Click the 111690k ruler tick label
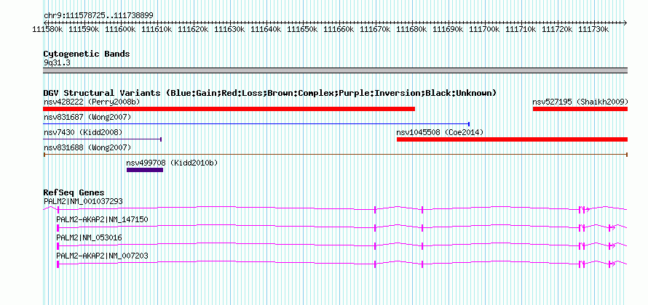 tap(449, 29)
